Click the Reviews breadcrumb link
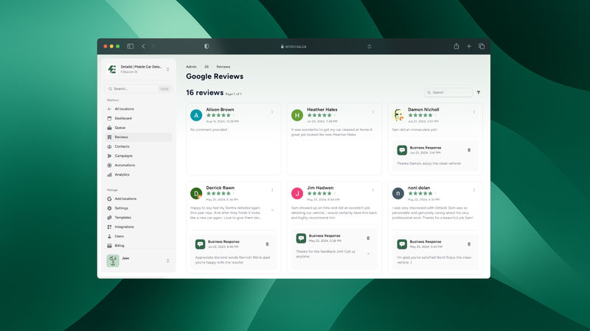The height and width of the screenshot is (331, 590). pyautogui.click(x=223, y=67)
